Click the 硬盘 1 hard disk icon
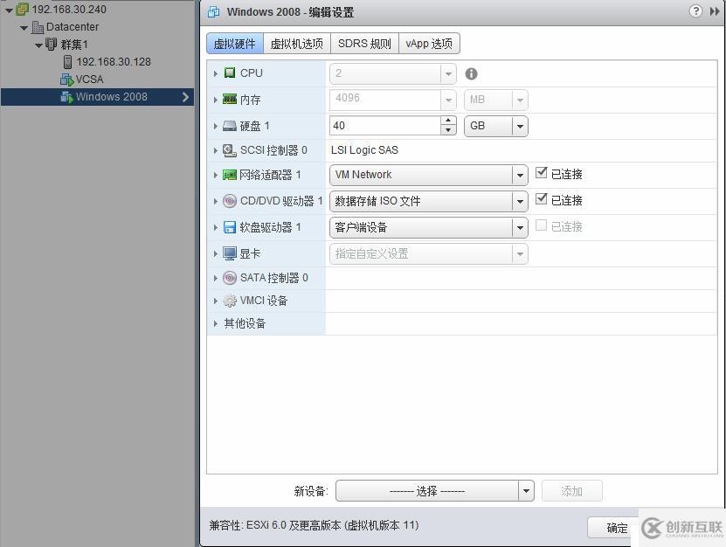726x547 pixels. pos(228,126)
